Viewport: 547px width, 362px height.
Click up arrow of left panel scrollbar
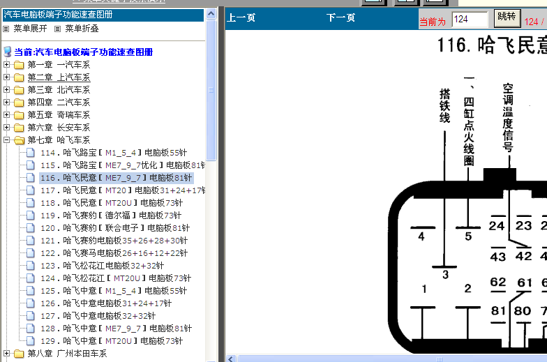(x=211, y=14)
